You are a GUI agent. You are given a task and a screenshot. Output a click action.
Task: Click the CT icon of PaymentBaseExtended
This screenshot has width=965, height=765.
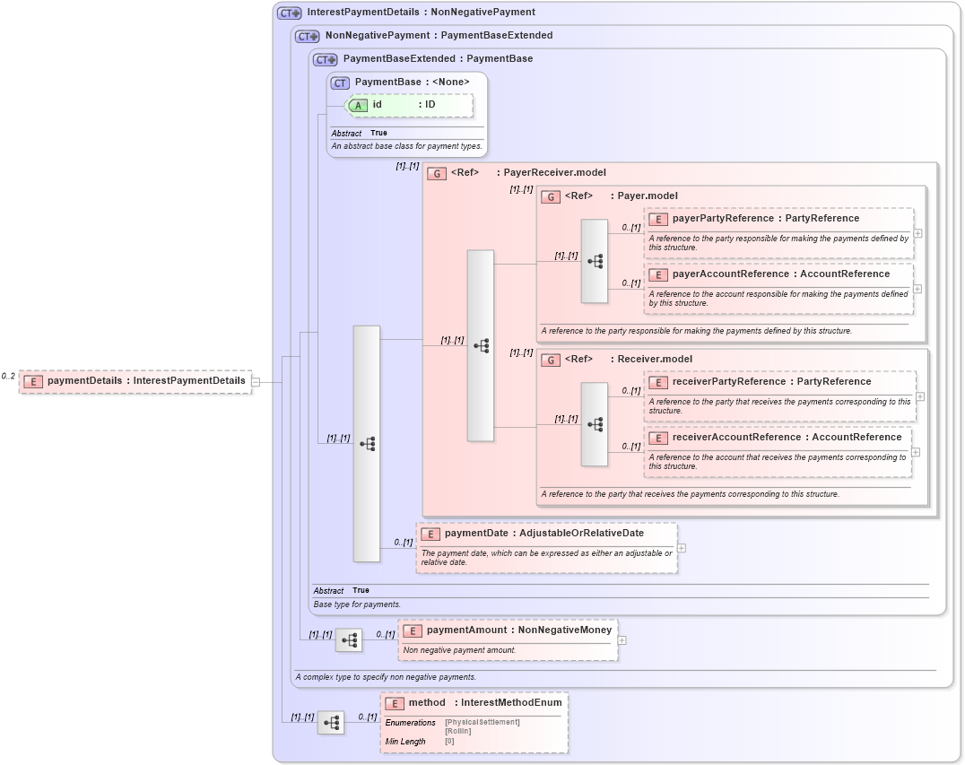coord(325,60)
